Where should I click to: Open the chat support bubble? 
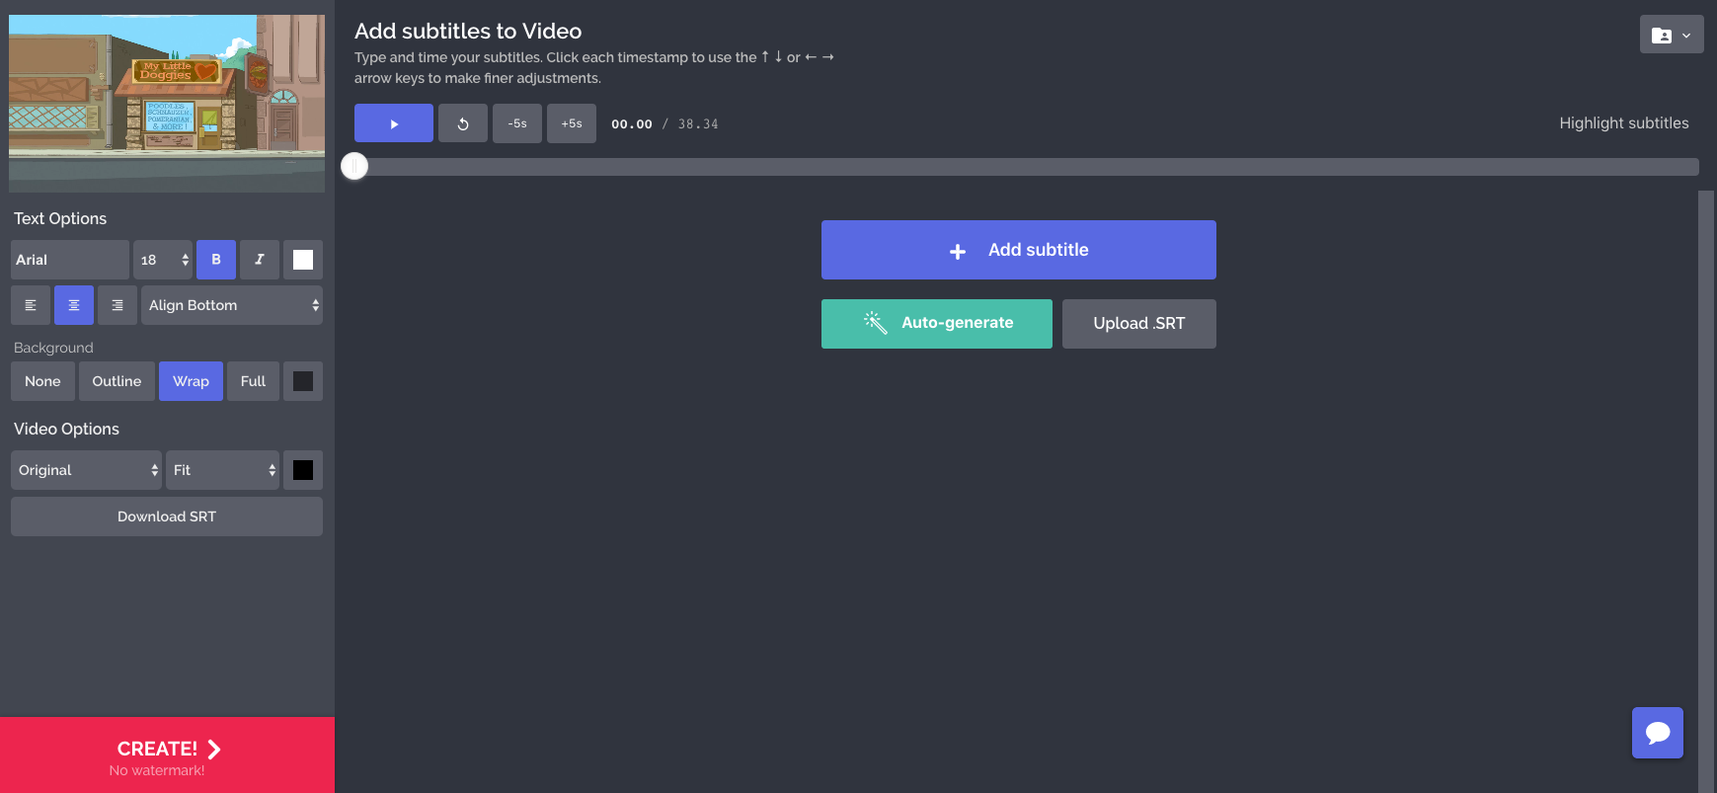[1657, 732]
